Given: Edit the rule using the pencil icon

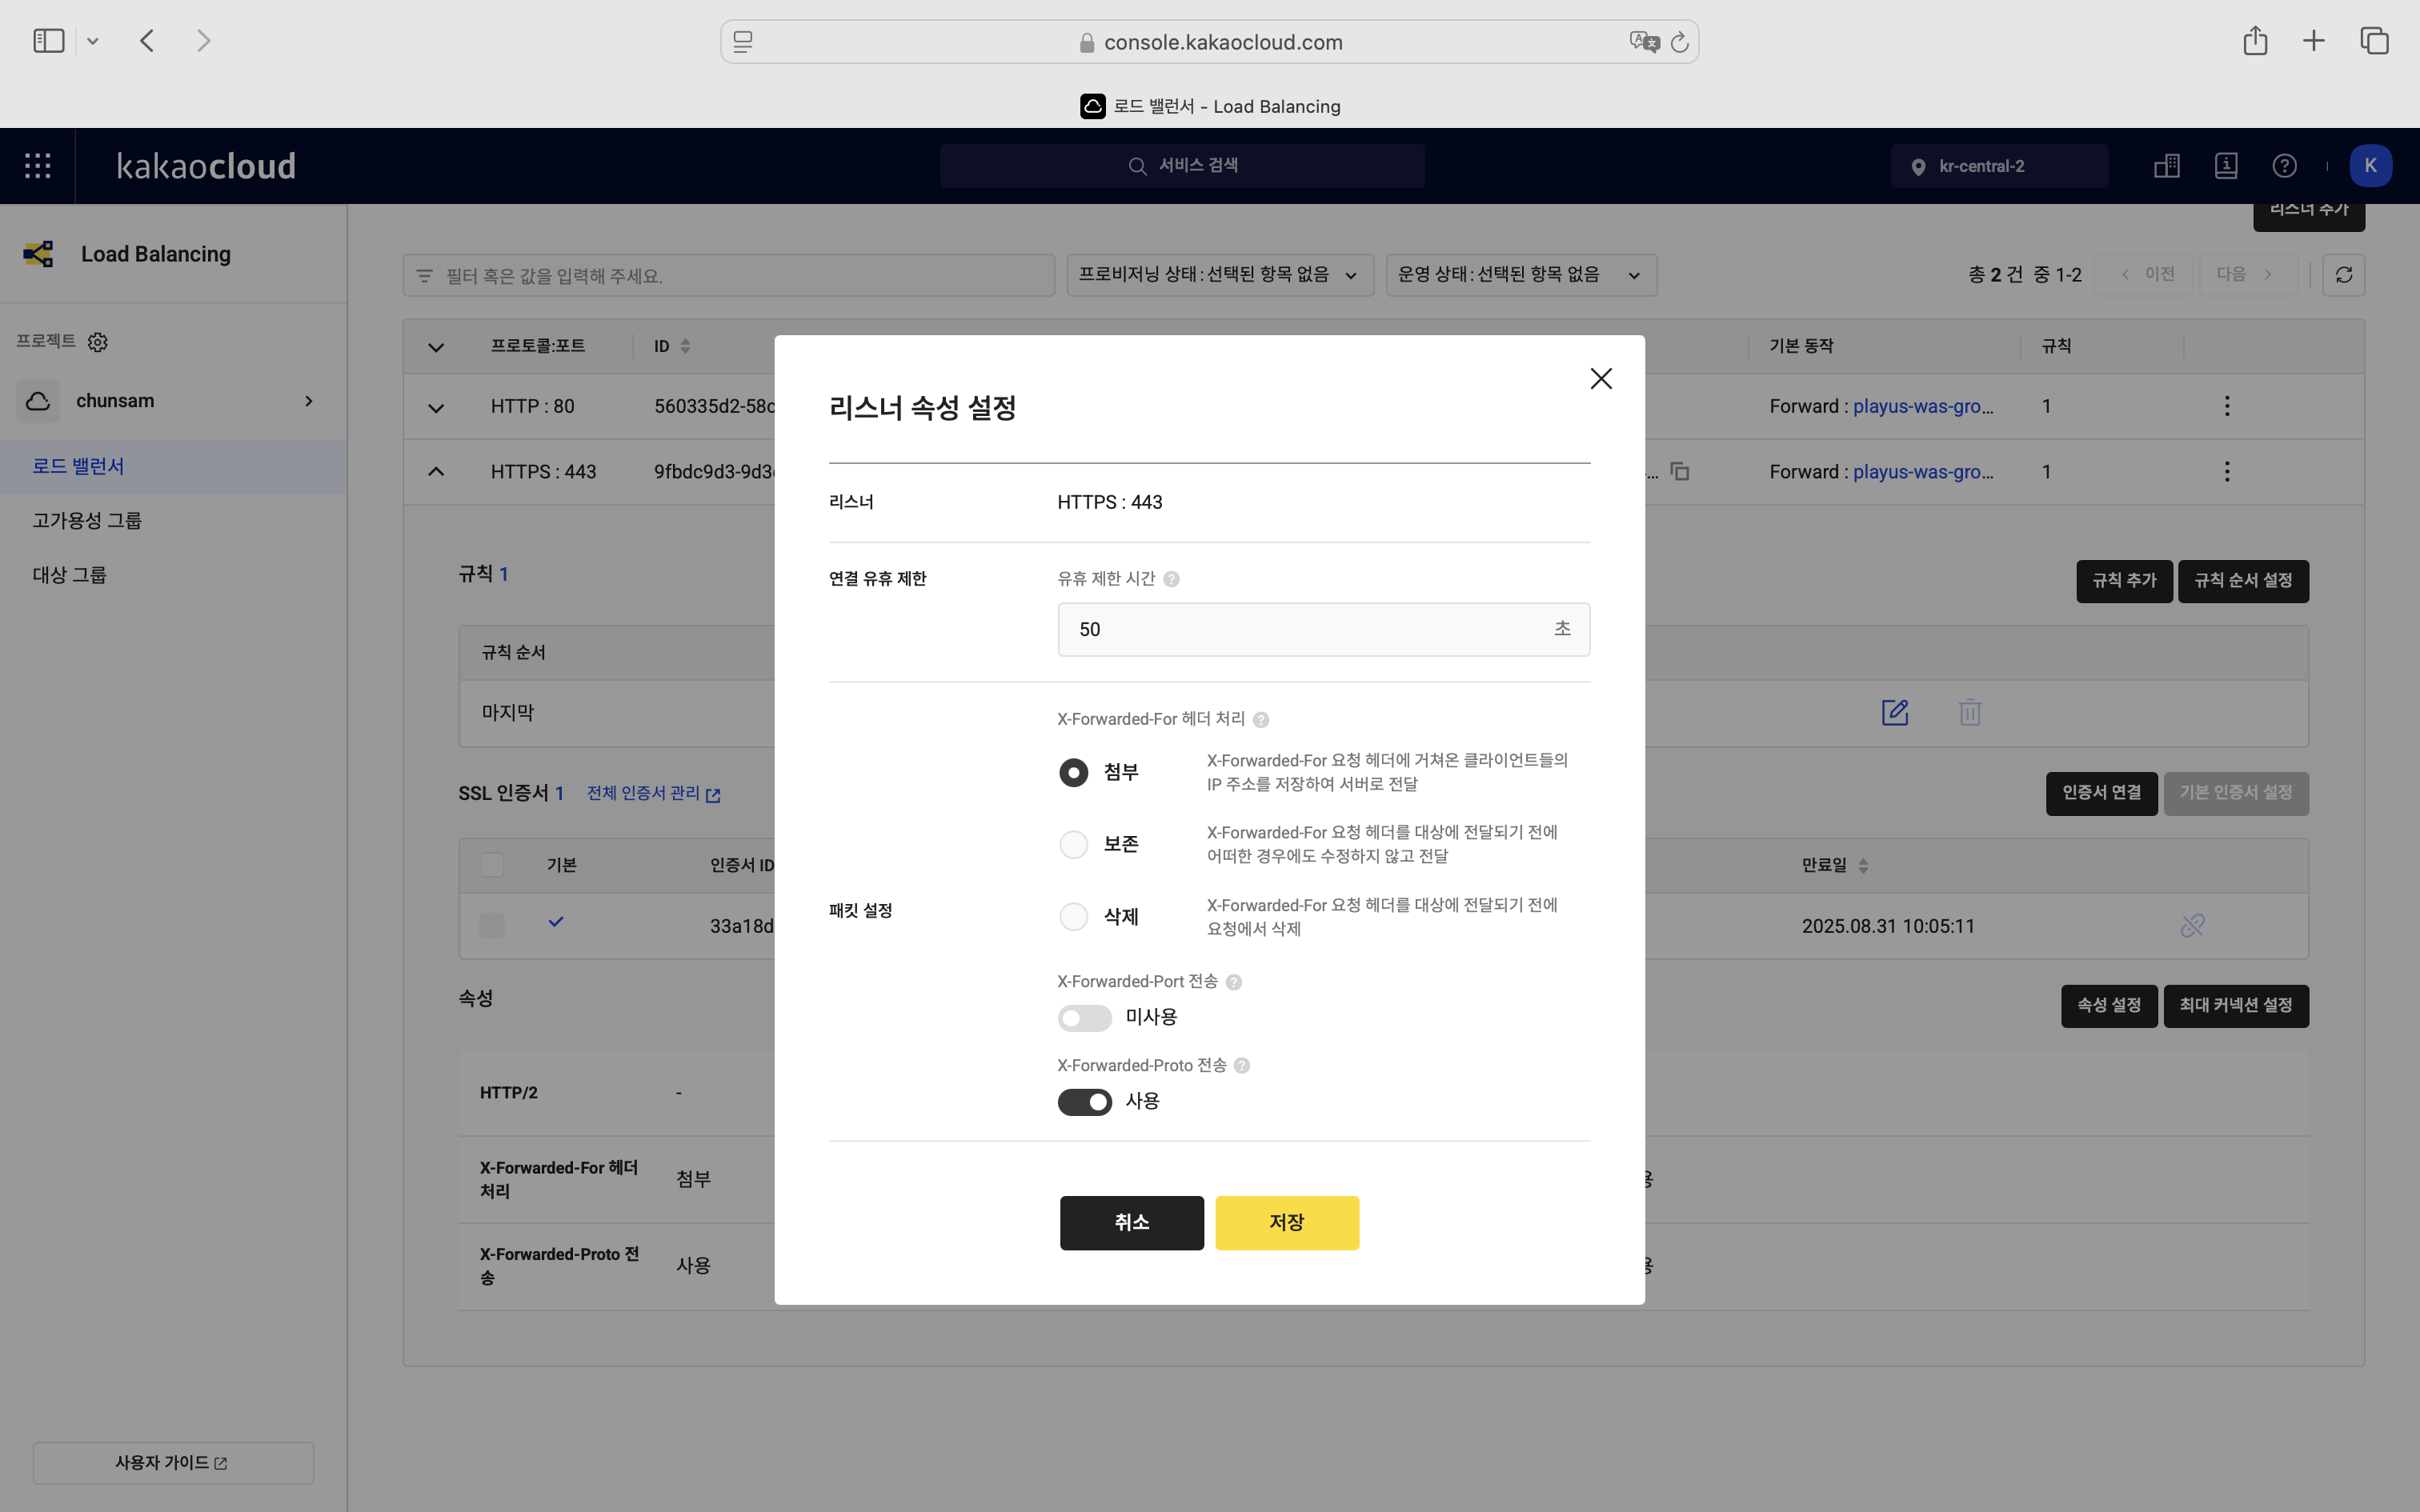Looking at the screenshot, I should (x=1894, y=713).
